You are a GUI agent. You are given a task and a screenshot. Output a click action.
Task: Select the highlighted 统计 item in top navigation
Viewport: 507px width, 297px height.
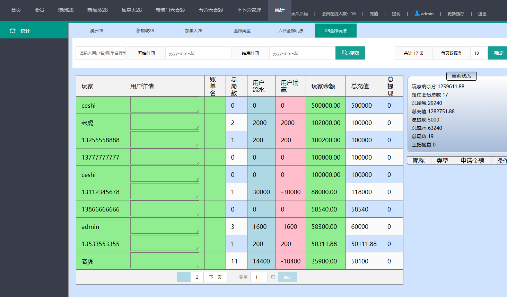[280, 10]
